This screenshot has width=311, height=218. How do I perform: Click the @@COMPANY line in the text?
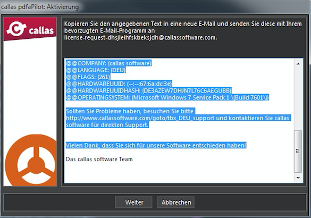[108, 63]
